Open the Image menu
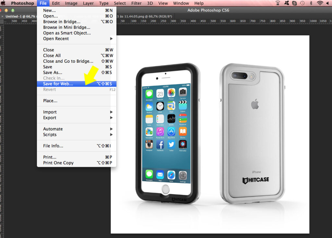This screenshot has height=238, width=332. coord(71,3)
